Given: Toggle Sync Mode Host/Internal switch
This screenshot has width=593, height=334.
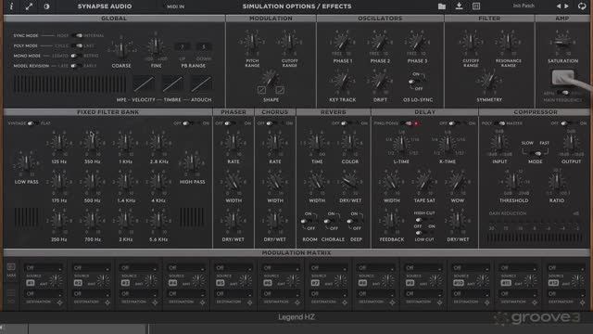Looking at the screenshot, I should coord(78,35).
